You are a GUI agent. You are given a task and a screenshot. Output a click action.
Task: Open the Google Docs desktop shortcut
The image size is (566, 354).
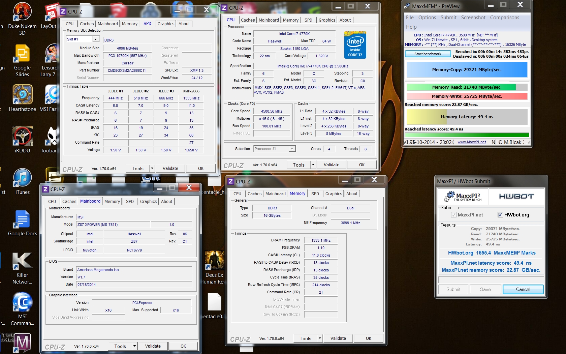point(22,223)
